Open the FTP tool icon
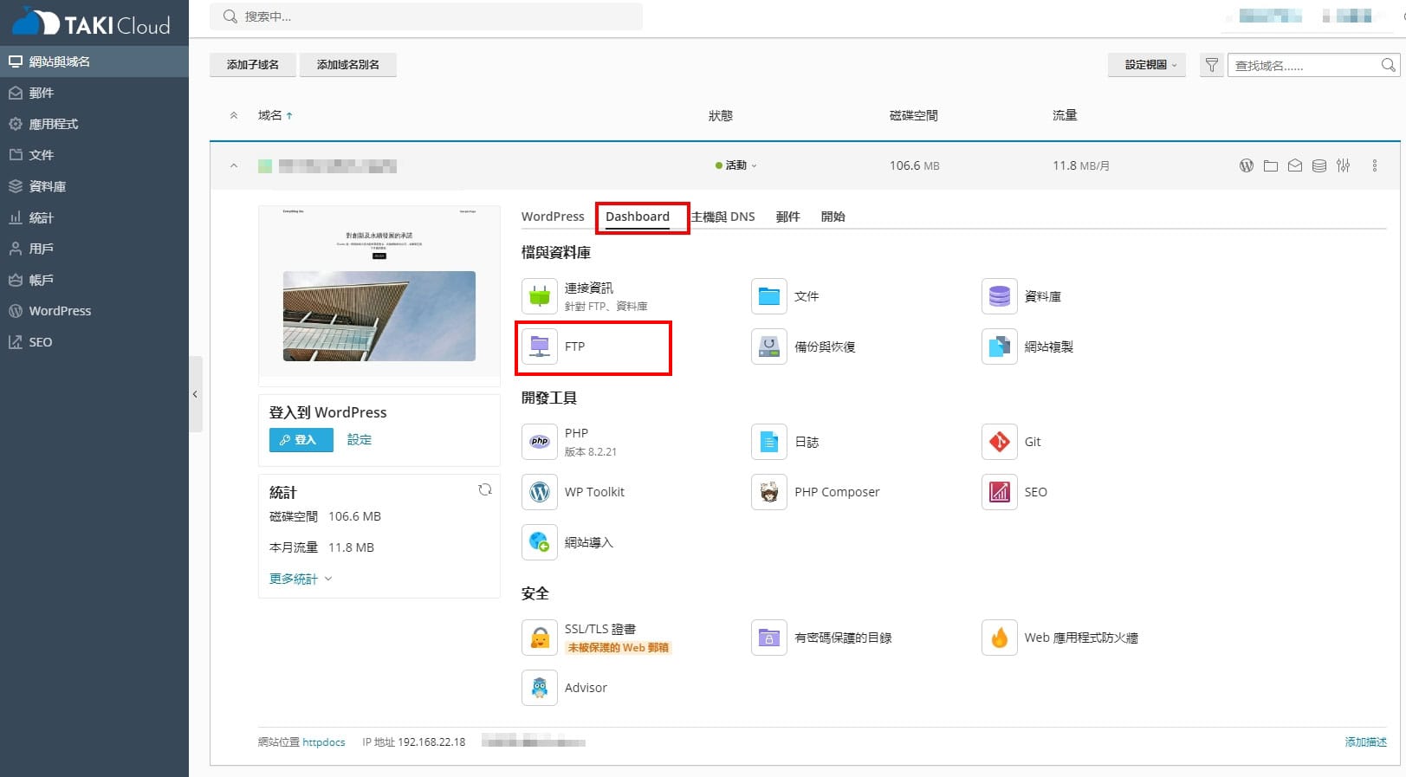This screenshot has width=1406, height=777. pyautogui.click(x=540, y=346)
